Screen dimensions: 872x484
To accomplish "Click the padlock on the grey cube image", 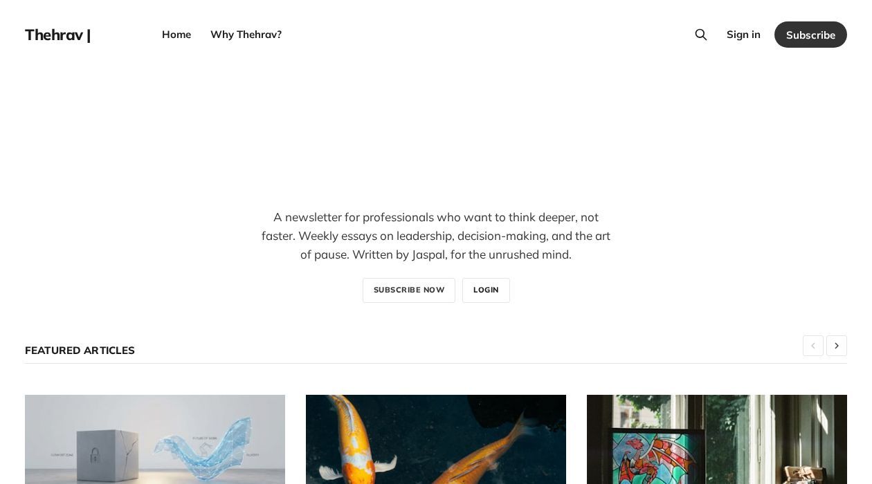I will 96,454.
